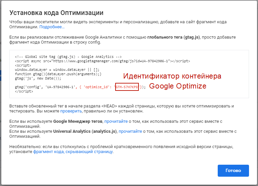Click the 'optimize_id' text in the code

(x=97, y=87)
